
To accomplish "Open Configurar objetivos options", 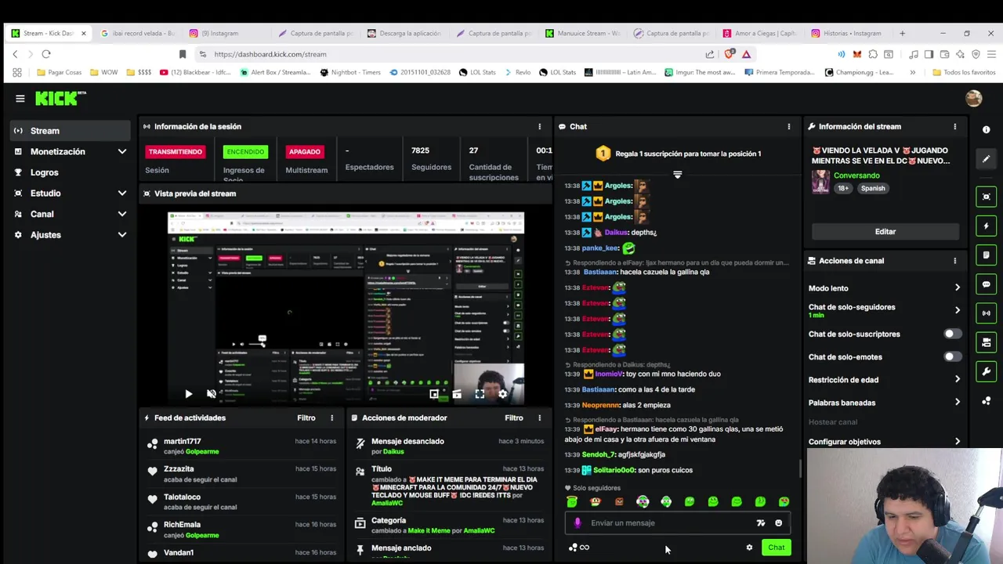I will (884, 441).
